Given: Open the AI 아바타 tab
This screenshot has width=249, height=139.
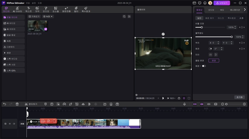Looking at the screenshot, I should 17,10.
